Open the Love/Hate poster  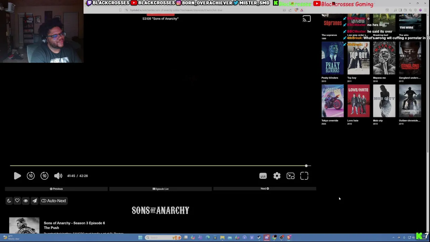[x=358, y=101]
